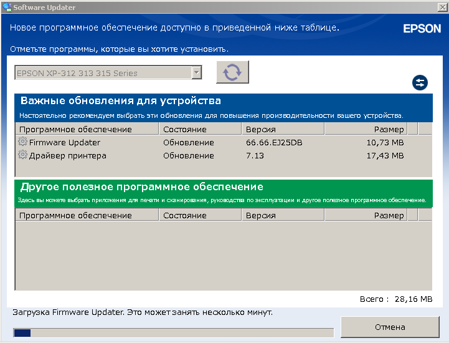Close the Software Updater window
Image resolution: width=449 pixels, height=343 pixels.
(x=443, y=7)
